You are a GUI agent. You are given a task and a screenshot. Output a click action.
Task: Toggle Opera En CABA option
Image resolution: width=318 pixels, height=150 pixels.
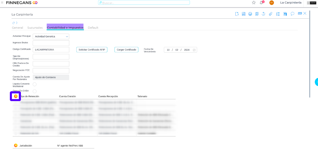34,91
